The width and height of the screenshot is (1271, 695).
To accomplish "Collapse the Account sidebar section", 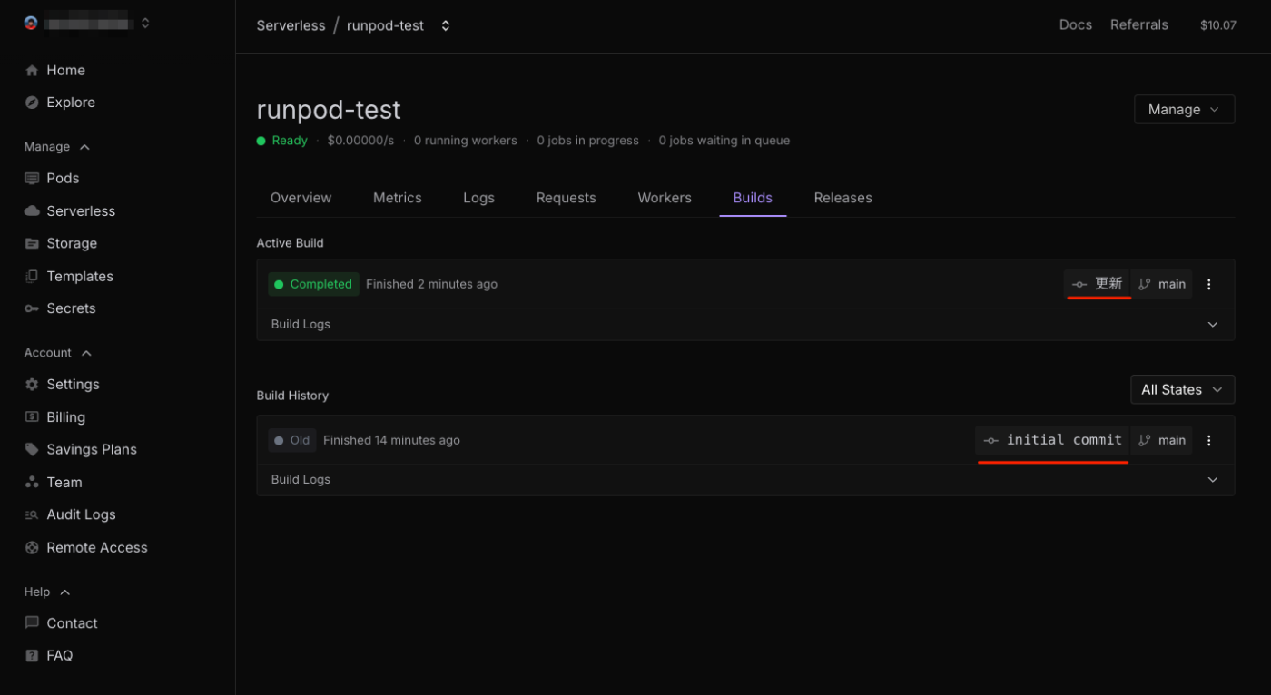I will tap(86, 353).
